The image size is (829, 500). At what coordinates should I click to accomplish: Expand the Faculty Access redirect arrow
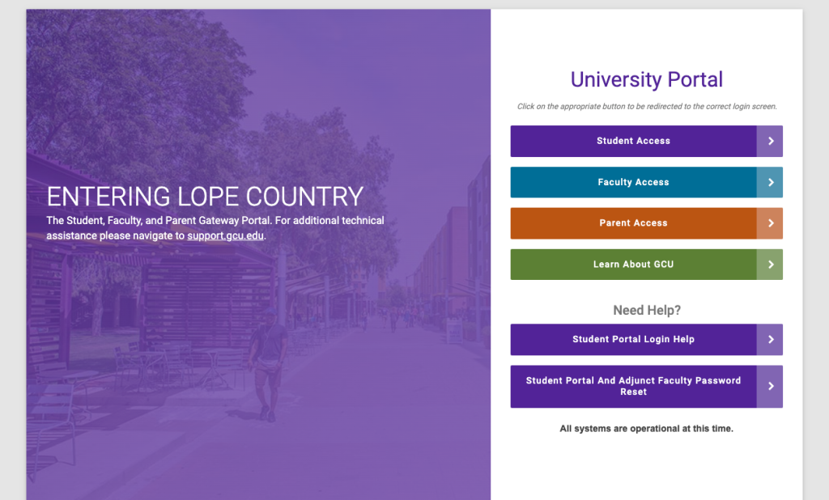[x=770, y=182]
